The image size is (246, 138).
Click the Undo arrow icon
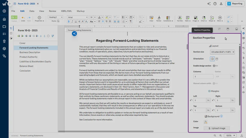click(23, 18)
